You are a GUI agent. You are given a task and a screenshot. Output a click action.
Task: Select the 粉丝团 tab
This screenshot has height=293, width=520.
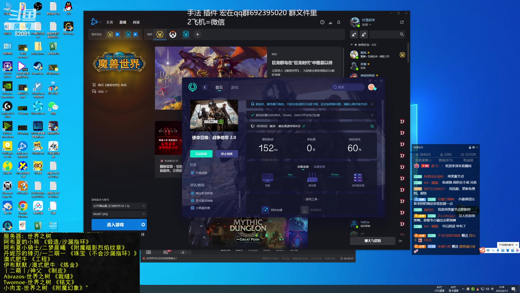click(468, 160)
